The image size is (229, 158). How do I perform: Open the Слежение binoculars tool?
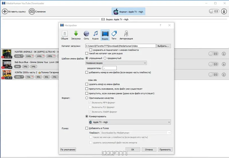32,11
